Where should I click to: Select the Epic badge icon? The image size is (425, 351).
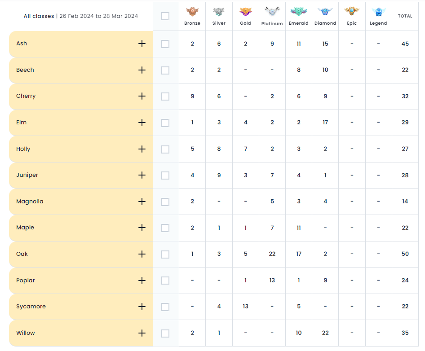tap(352, 12)
